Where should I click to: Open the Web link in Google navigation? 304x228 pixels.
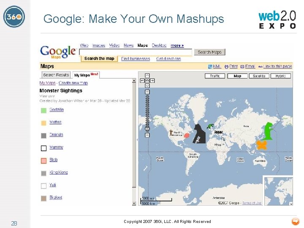84,45
